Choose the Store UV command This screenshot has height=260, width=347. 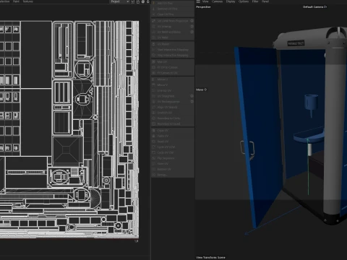tap(173, 164)
